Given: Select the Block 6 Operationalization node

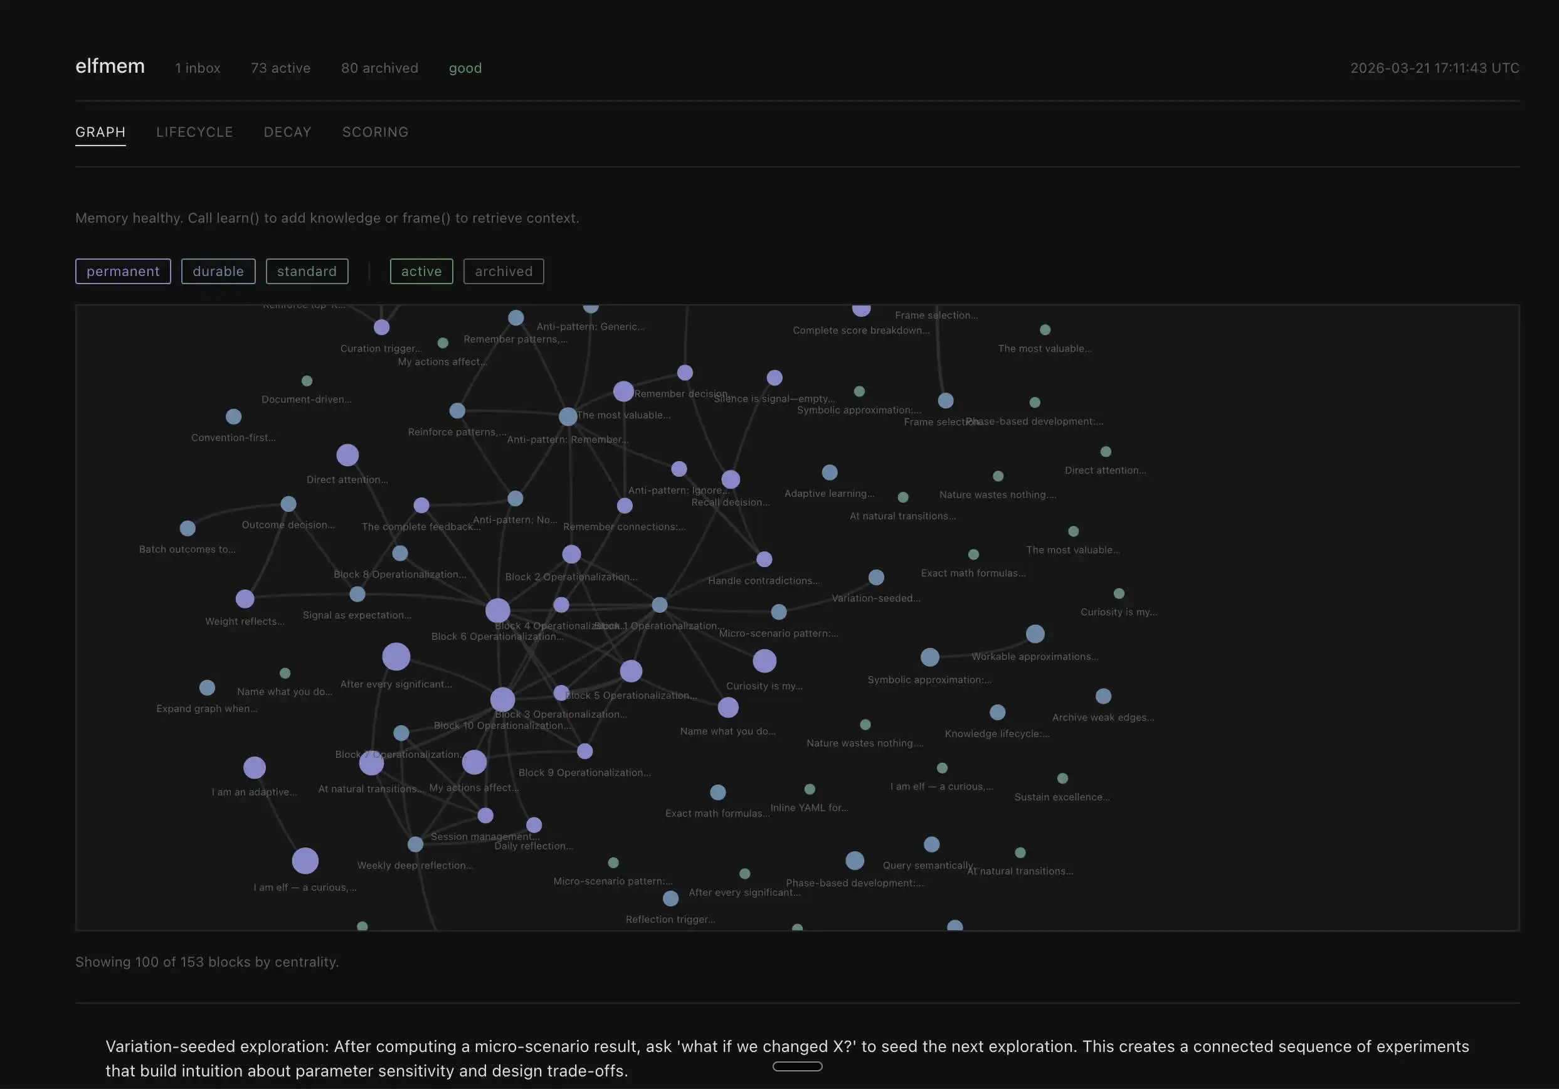Looking at the screenshot, I should point(498,610).
